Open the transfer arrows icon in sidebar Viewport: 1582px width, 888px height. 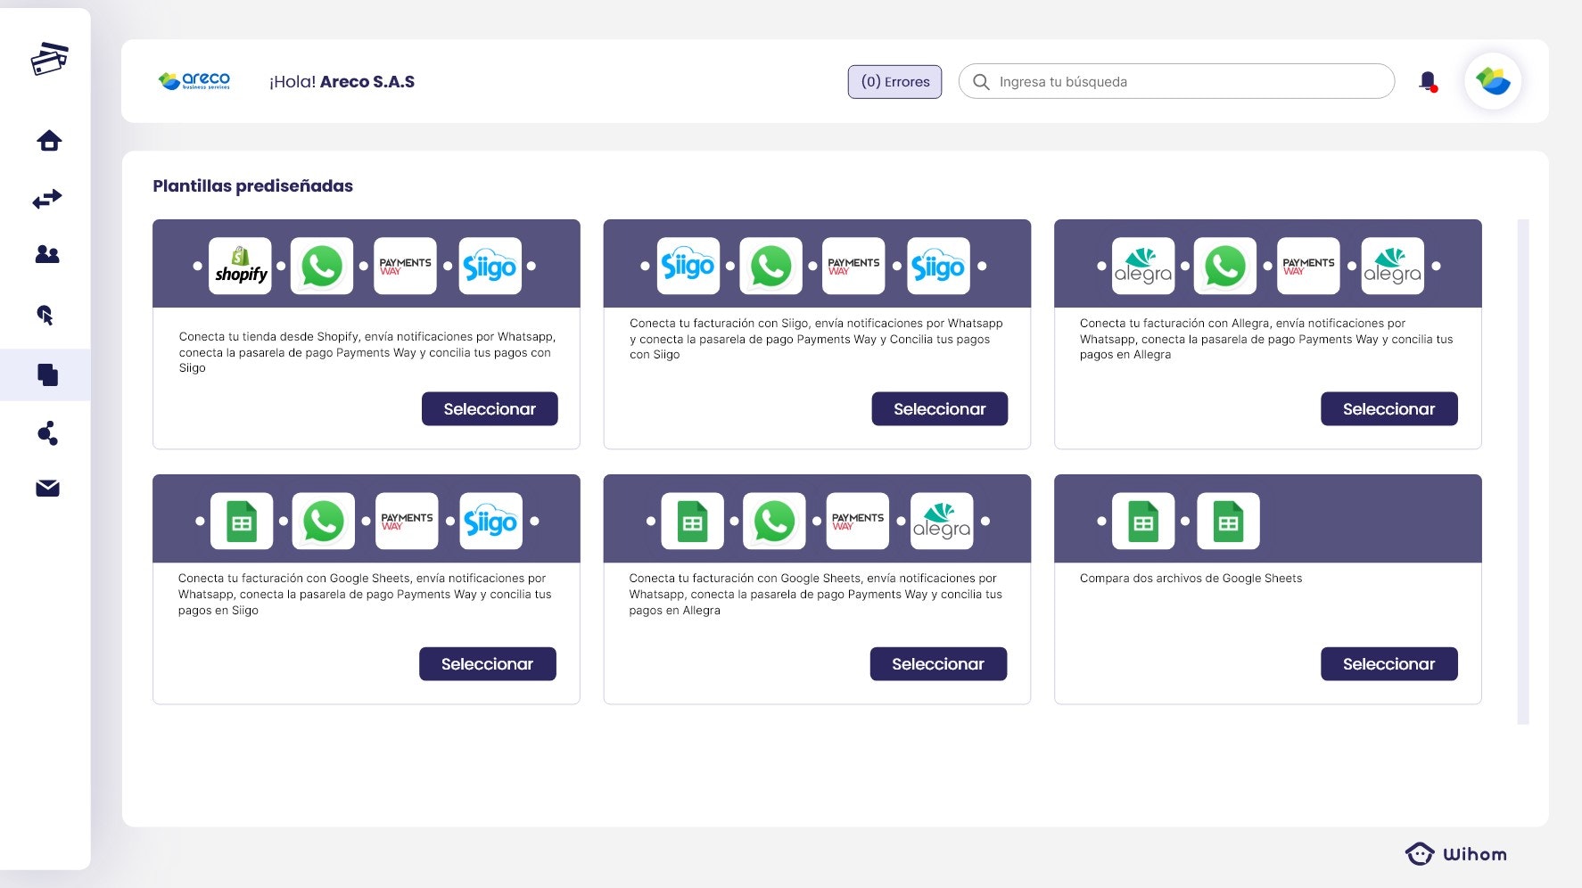(x=47, y=198)
